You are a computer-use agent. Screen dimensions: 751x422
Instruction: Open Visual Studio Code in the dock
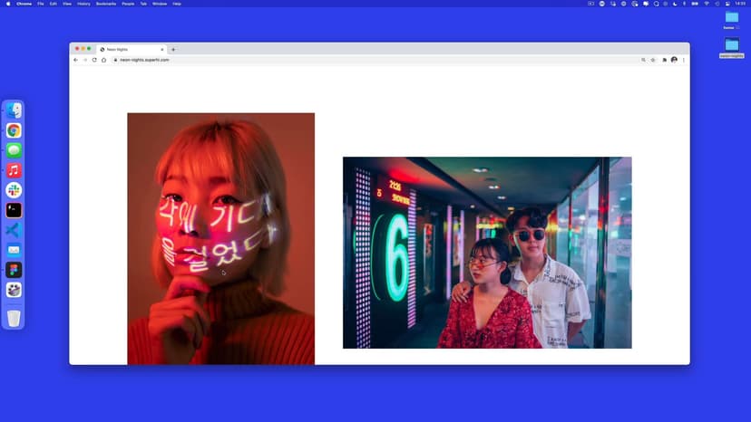point(14,230)
